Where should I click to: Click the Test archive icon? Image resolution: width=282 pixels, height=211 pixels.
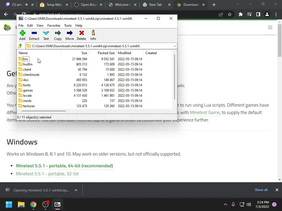[46, 33]
